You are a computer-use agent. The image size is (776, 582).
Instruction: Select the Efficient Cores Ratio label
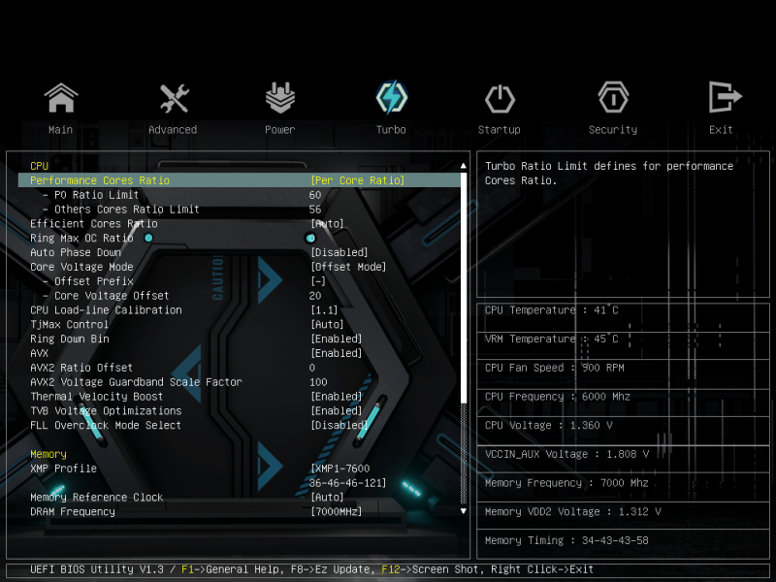coord(94,224)
